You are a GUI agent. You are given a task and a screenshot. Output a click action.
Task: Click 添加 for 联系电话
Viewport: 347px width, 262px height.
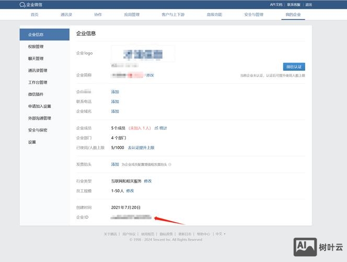coord(115,101)
